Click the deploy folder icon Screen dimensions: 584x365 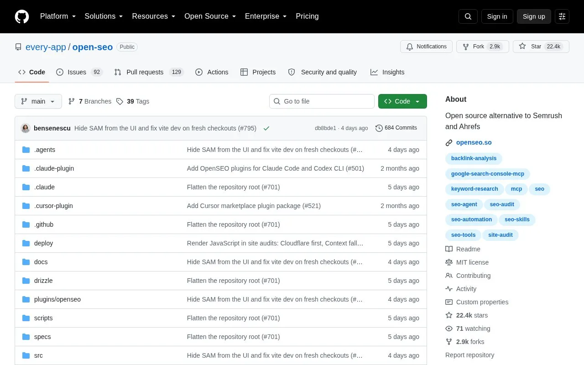pos(26,243)
